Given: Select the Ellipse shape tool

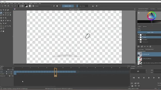Looking at the screenshot, I should (x=8, y=13).
